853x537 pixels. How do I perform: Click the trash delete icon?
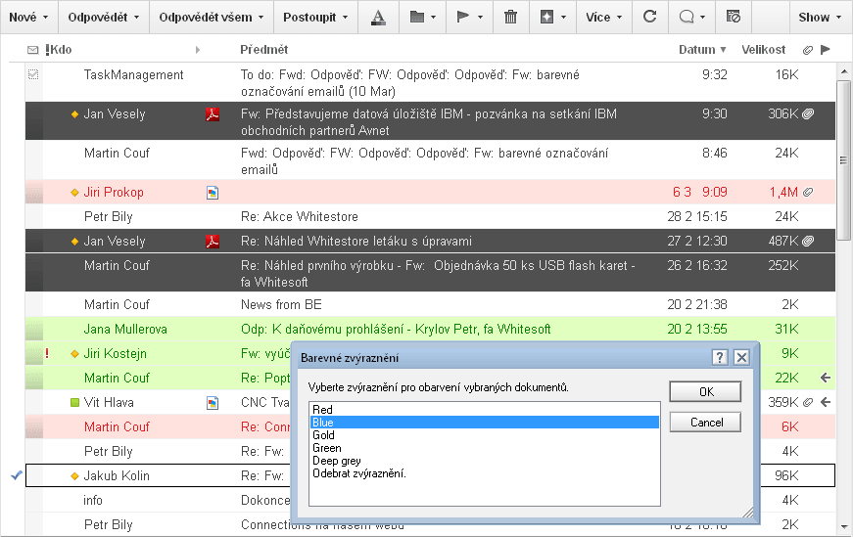[510, 17]
